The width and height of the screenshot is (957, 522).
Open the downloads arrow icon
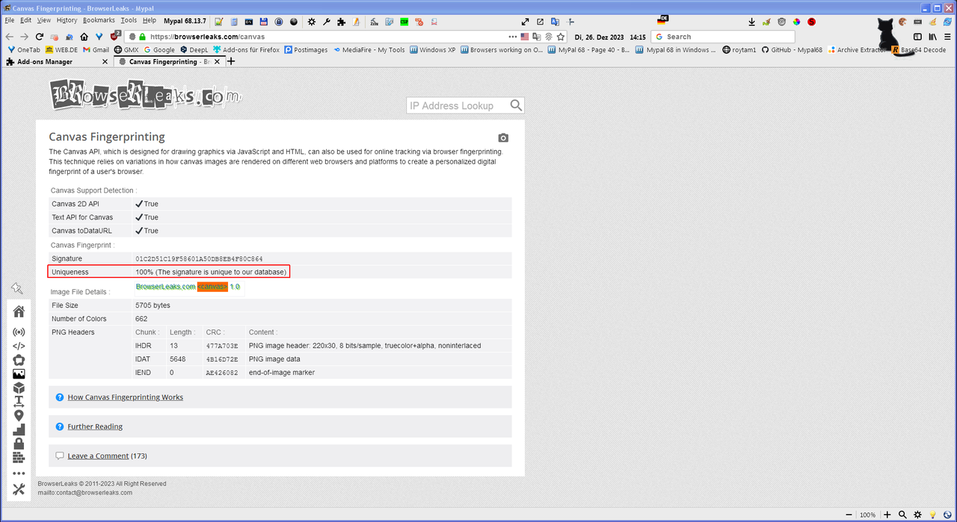click(751, 22)
